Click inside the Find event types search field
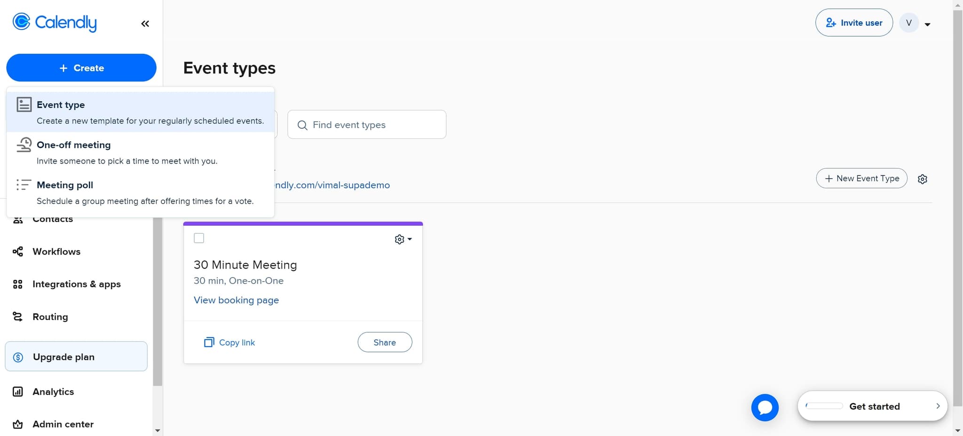 pyautogui.click(x=367, y=124)
